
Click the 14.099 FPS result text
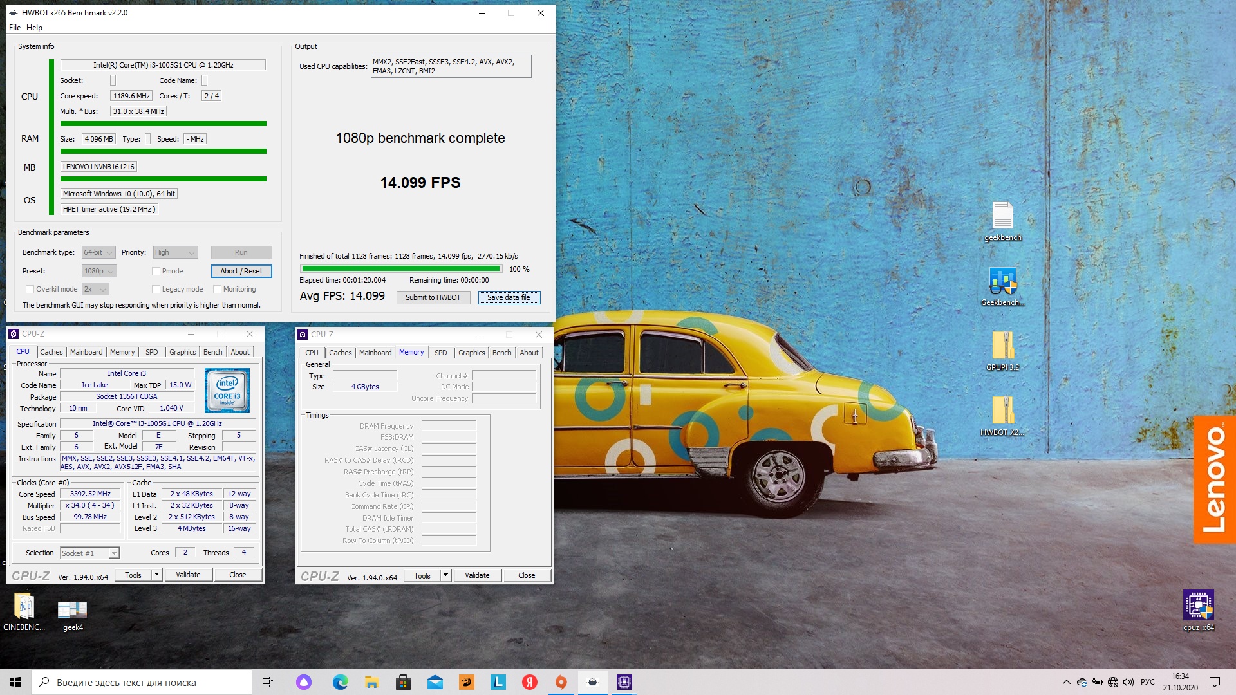coord(420,183)
